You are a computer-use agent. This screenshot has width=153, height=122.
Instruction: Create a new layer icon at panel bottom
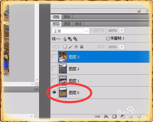point(139,117)
